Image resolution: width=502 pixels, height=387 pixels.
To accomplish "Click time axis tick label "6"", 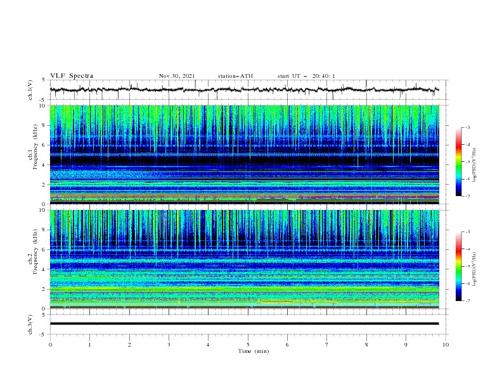I will (x=287, y=345).
